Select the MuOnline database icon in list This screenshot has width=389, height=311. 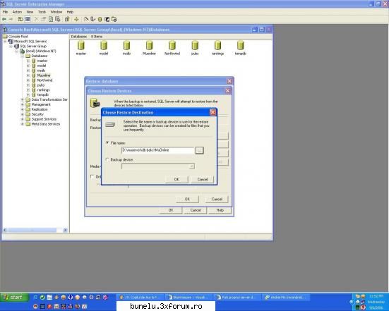149,48
